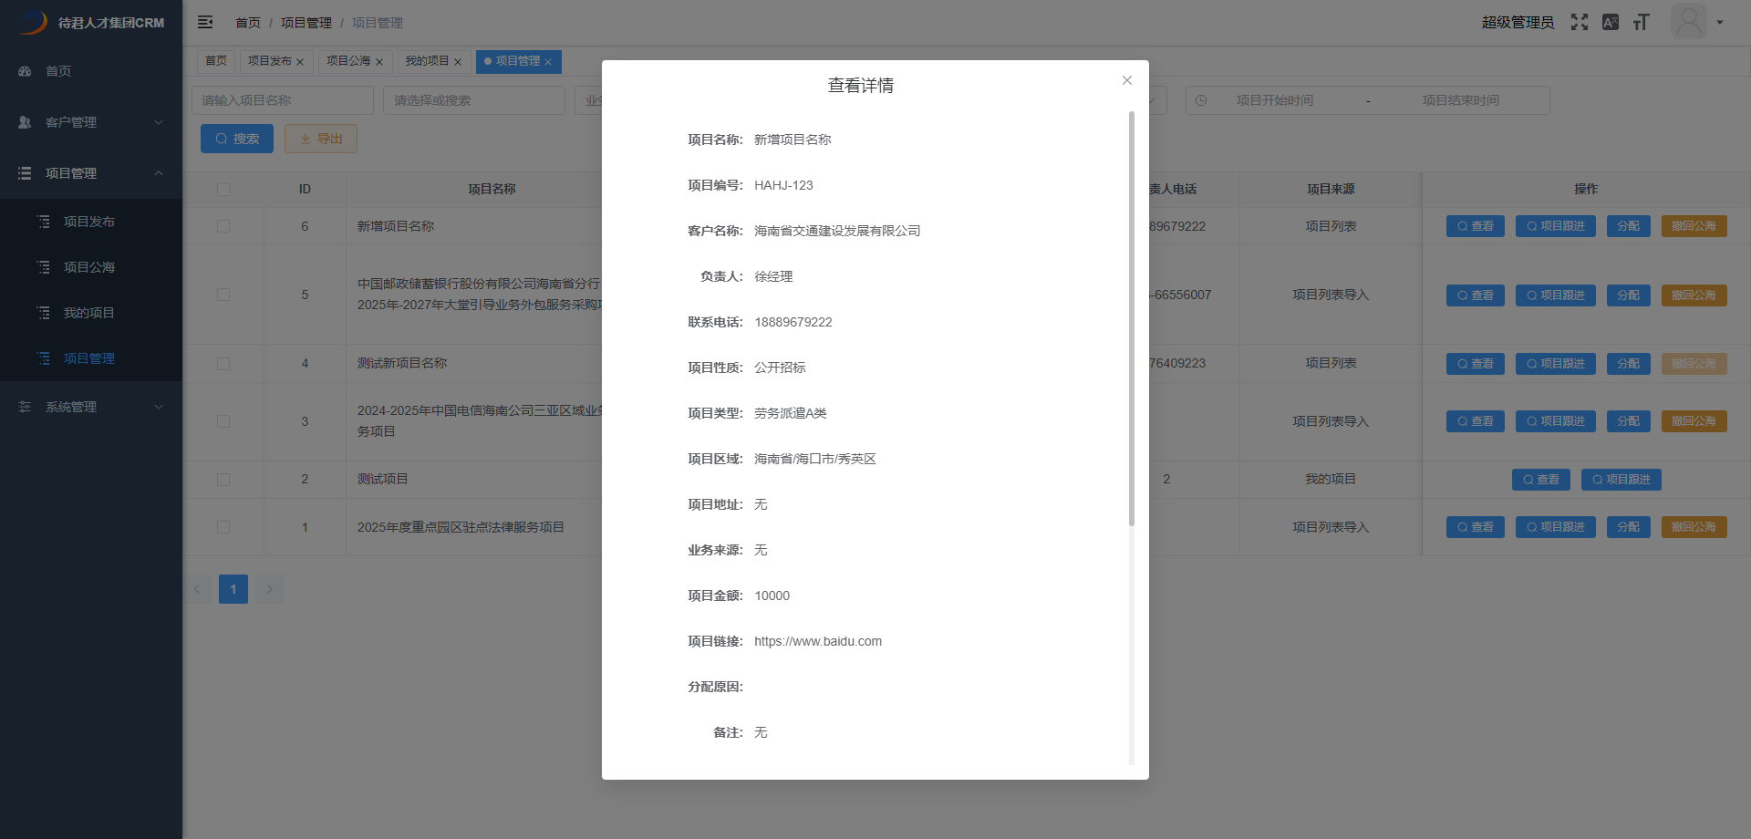Click the 我的项目 submenu icon

click(x=43, y=313)
